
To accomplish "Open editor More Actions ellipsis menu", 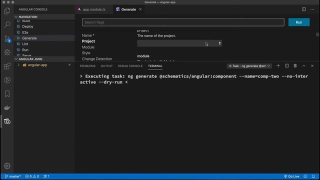I will 312,9.
